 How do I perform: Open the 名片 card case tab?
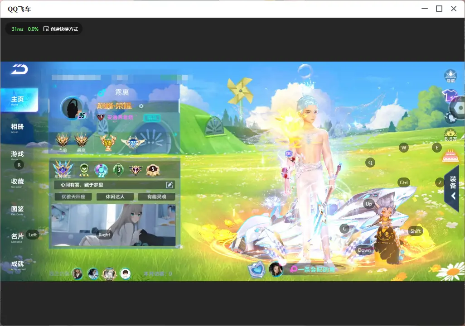17,237
